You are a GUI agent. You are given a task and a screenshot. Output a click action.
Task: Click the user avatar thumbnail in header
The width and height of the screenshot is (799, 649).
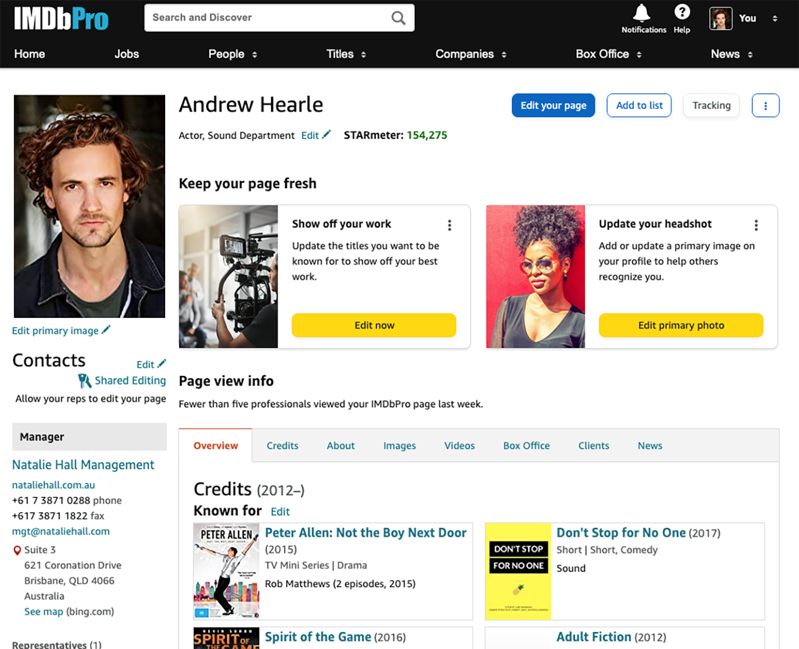[x=721, y=19]
